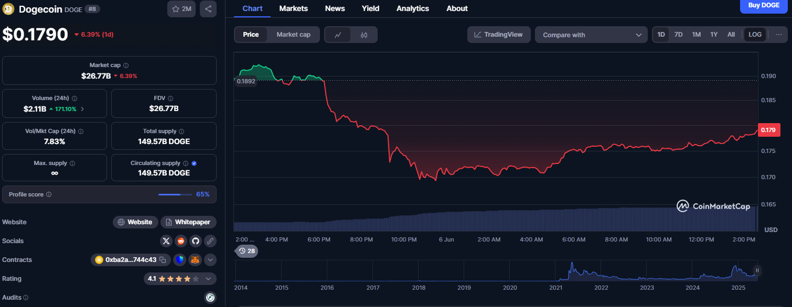This screenshot has width=792, height=307.
Task: Open the audit badge icon in Audits row
Action: tap(210, 298)
